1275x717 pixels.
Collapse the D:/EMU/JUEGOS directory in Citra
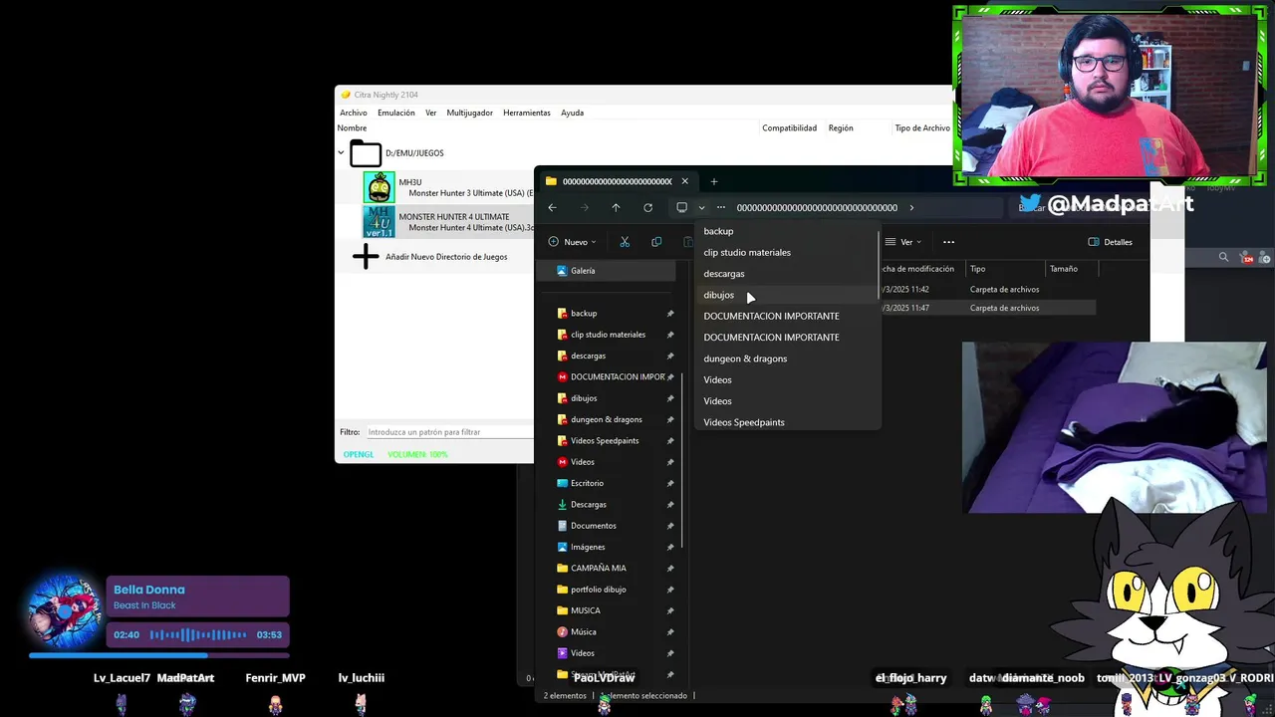(341, 153)
